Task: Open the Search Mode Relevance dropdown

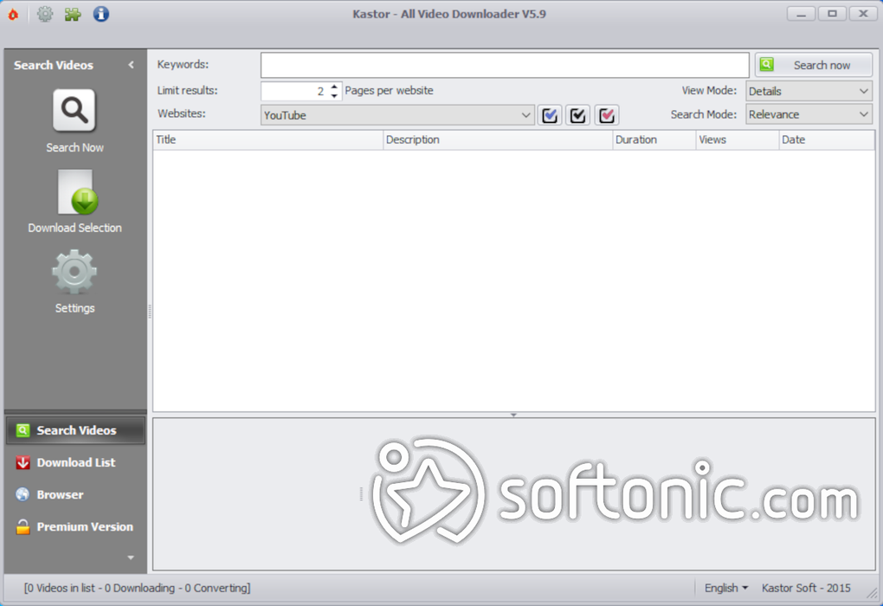Action: (x=809, y=114)
